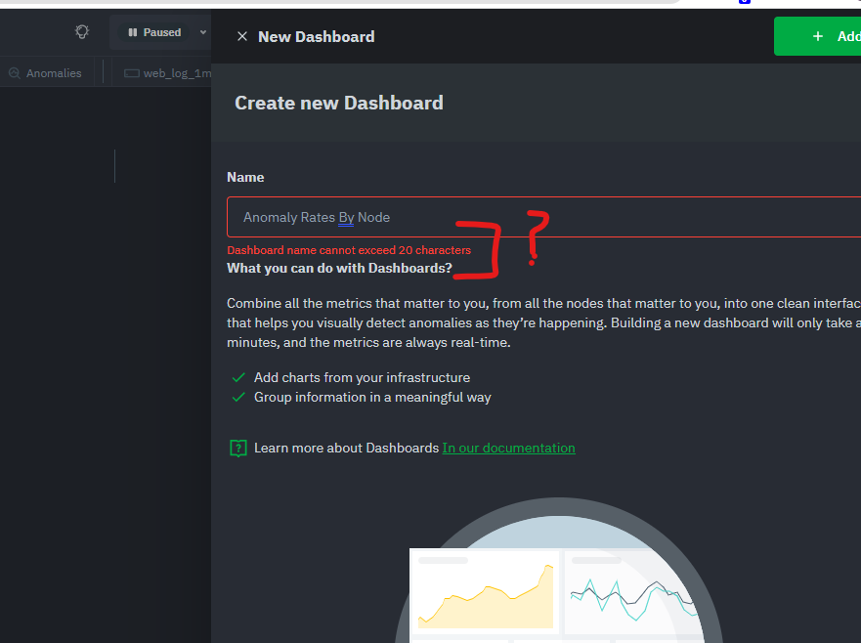Click the checkmark beside Add charts item

pos(237,377)
